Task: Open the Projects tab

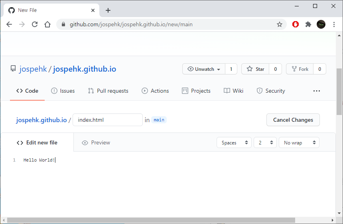Action: pyautogui.click(x=196, y=91)
